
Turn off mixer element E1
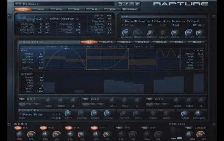point(18,128)
